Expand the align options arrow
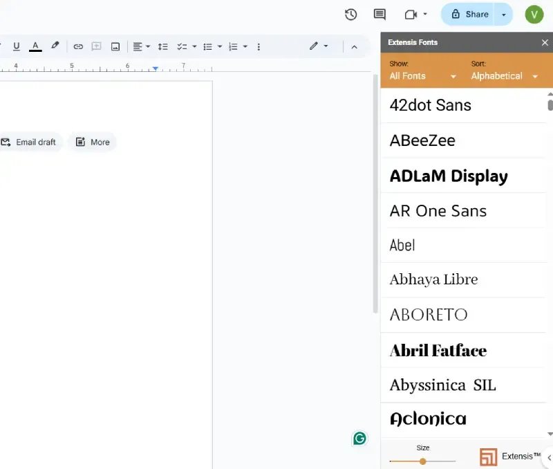This screenshot has height=469, width=553. (x=148, y=46)
